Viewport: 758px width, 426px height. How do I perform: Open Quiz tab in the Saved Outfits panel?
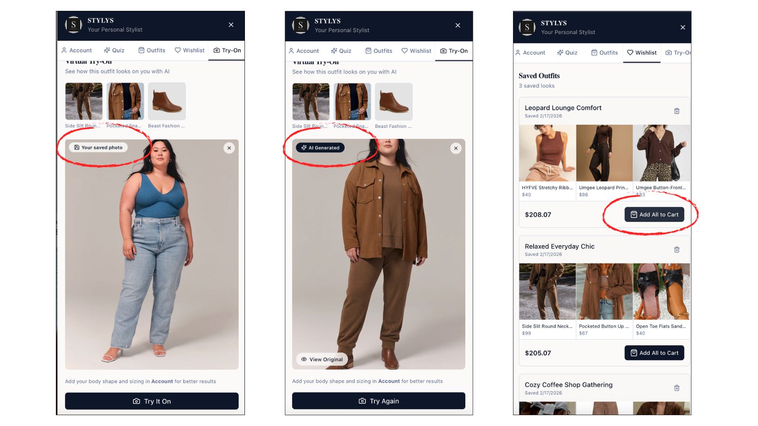(x=567, y=53)
